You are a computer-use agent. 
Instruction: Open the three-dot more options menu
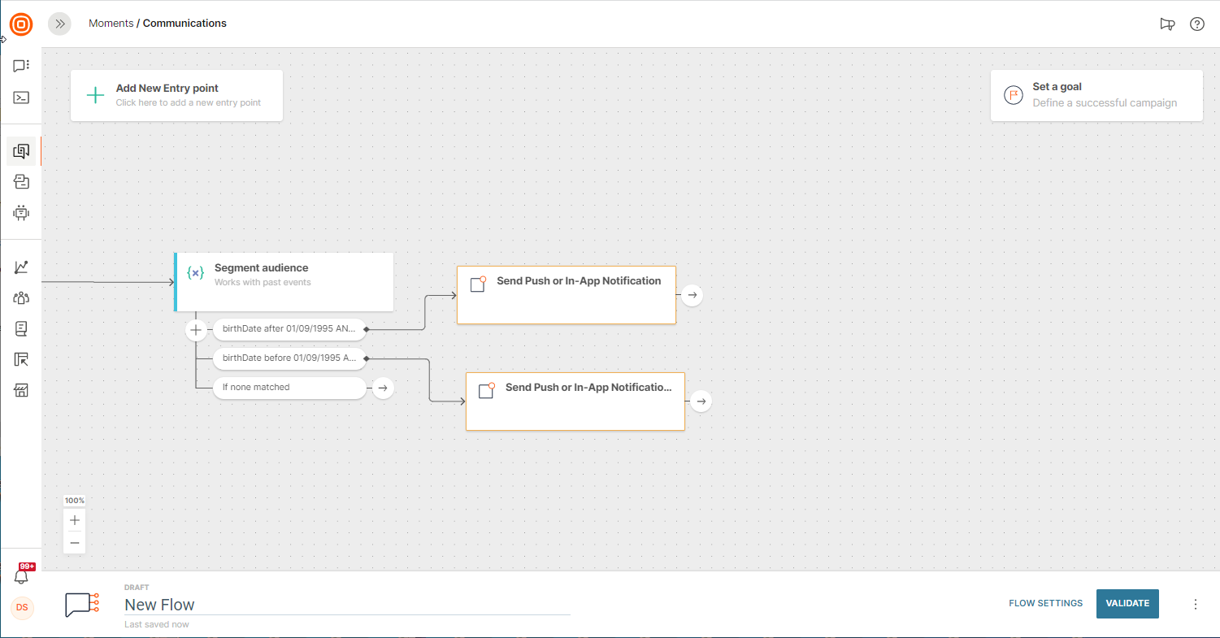[1195, 604]
